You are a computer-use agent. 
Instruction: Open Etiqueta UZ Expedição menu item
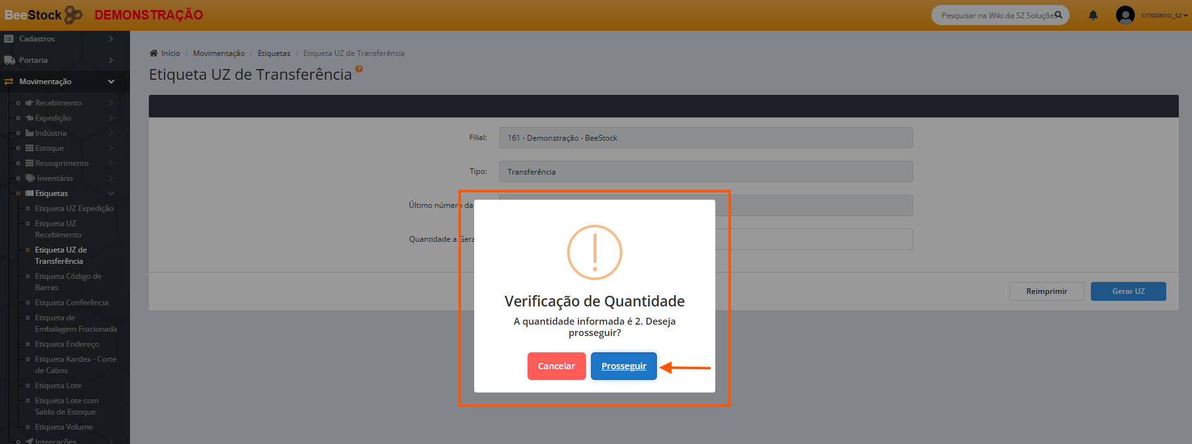(74, 208)
